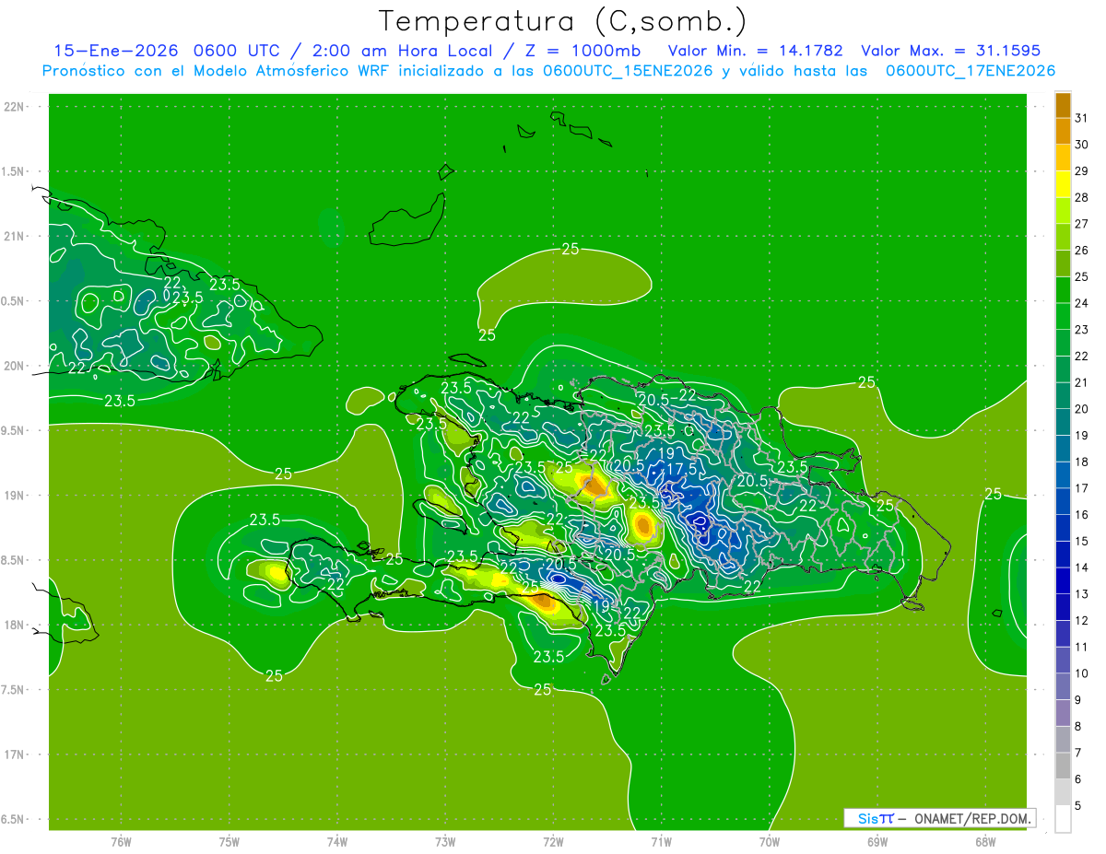This screenshot has width=1106, height=854.
Task: Click the '68W' longitude axis label
Action: tap(985, 841)
